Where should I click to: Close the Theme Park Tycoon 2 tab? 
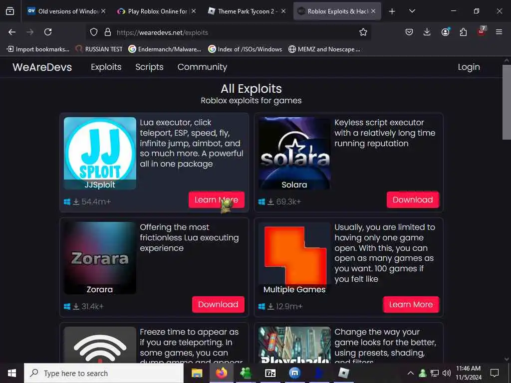click(283, 11)
